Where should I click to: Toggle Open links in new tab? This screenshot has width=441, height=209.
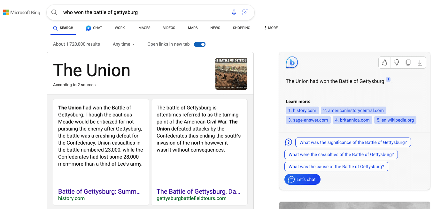point(200,44)
